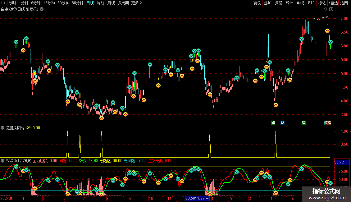
Task: Switch to the 分时 tab
Action: pyautogui.click(x=12, y=3)
